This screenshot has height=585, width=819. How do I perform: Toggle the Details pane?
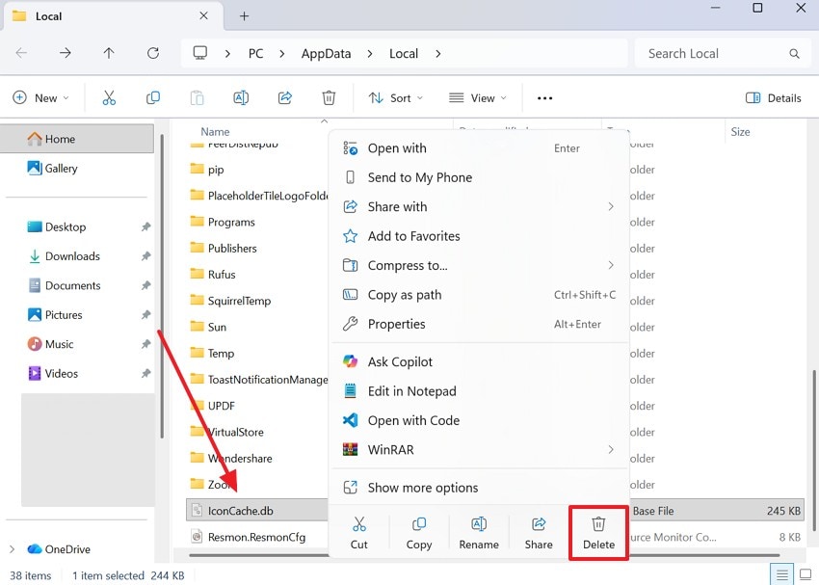tap(774, 98)
